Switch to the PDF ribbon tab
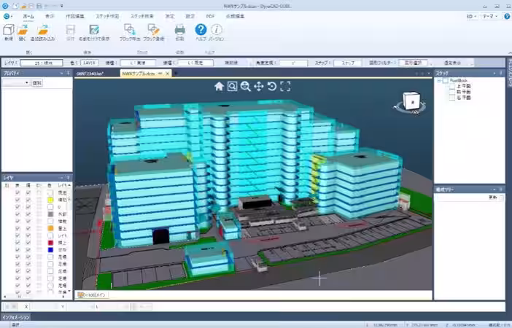 (x=210, y=16)
